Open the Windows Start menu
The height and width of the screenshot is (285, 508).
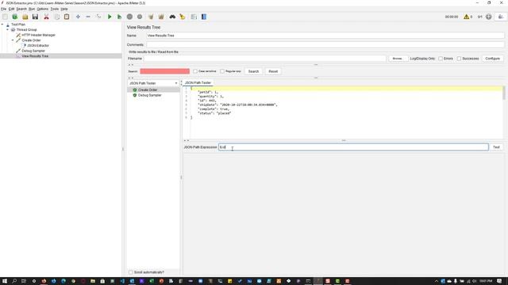[x=5, y=281]
